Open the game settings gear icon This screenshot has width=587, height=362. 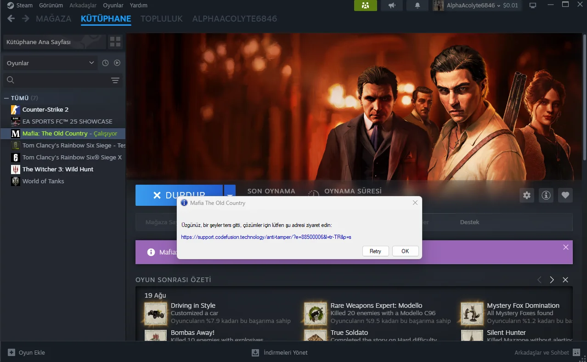pos(527,195)
